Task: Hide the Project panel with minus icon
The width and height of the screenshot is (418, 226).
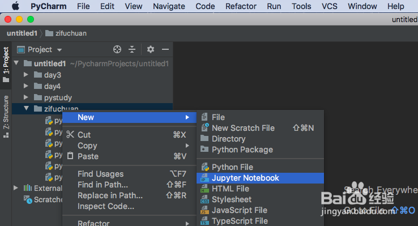Action: [165, 49]
